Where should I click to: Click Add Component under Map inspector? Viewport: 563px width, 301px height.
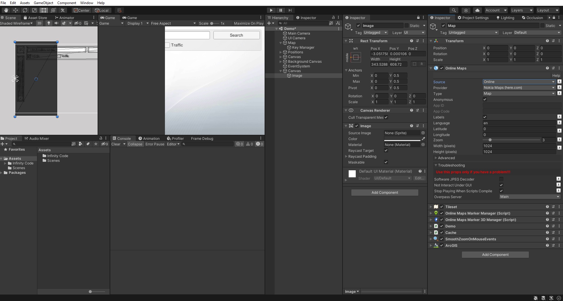click(495, 255)
